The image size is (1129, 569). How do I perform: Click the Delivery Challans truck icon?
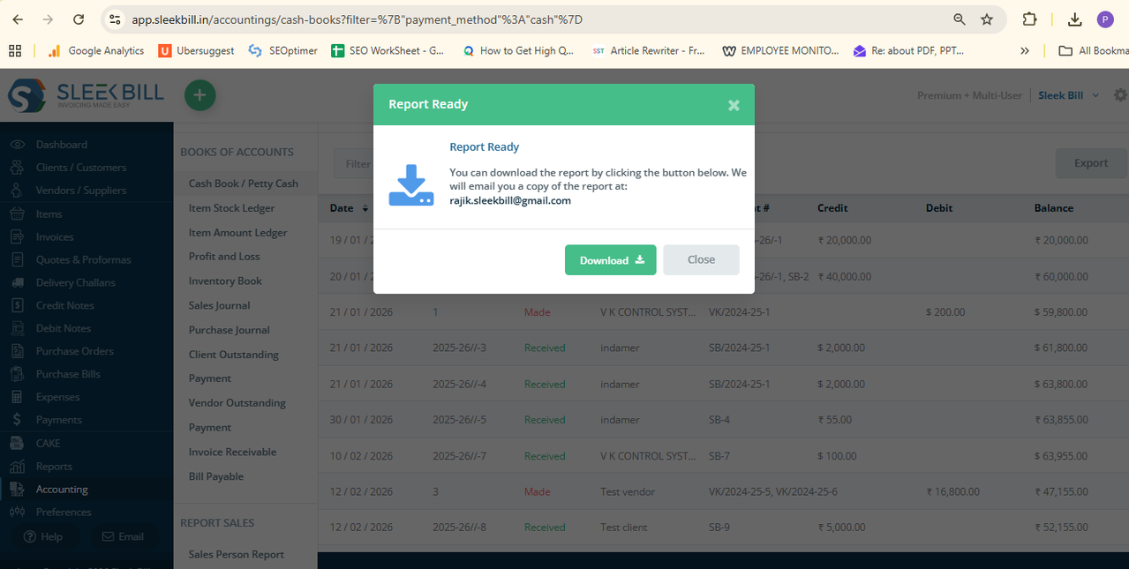click(17, 282)
